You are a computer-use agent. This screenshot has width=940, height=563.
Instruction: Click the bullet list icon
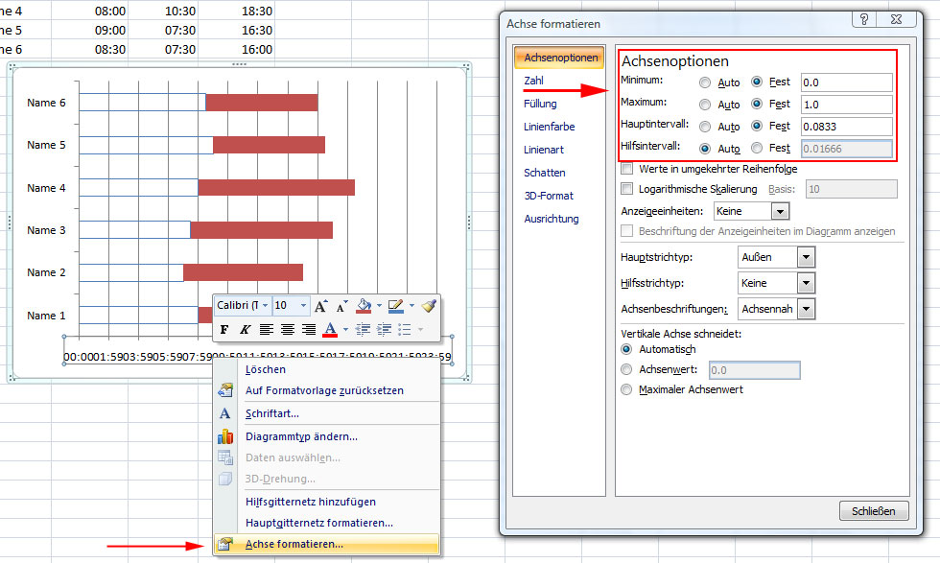[405, 329]
